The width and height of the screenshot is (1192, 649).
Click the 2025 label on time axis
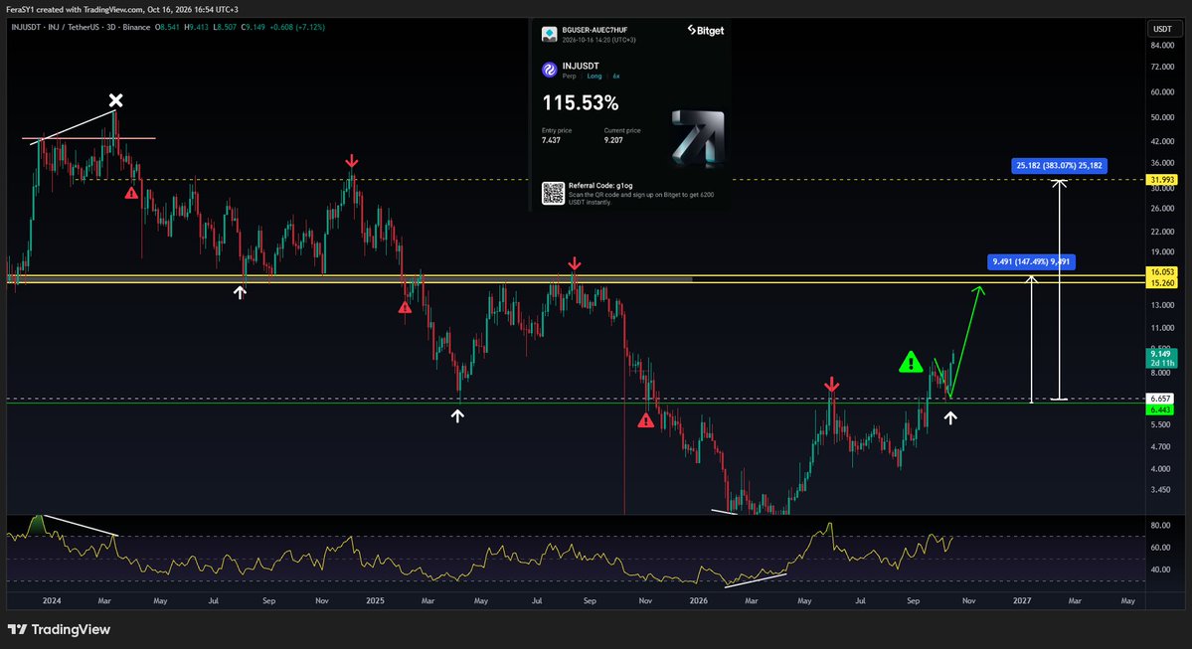click(375, 601)
